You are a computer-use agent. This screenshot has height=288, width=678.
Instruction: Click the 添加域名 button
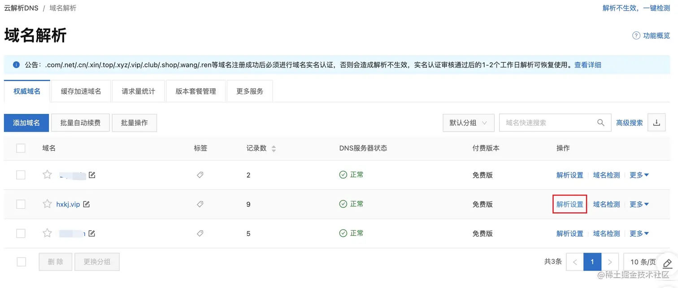(26, 122)
